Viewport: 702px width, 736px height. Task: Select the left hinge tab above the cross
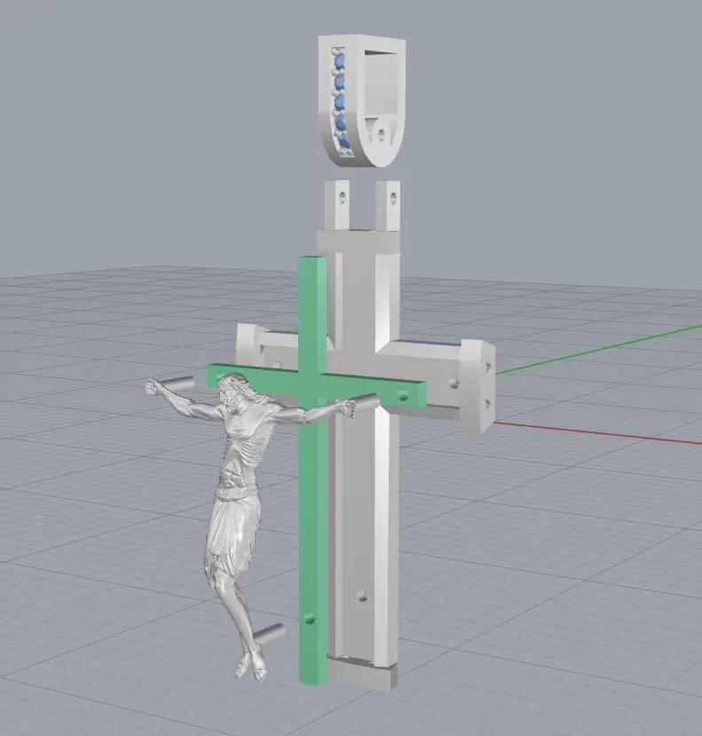tap(338, 205)
